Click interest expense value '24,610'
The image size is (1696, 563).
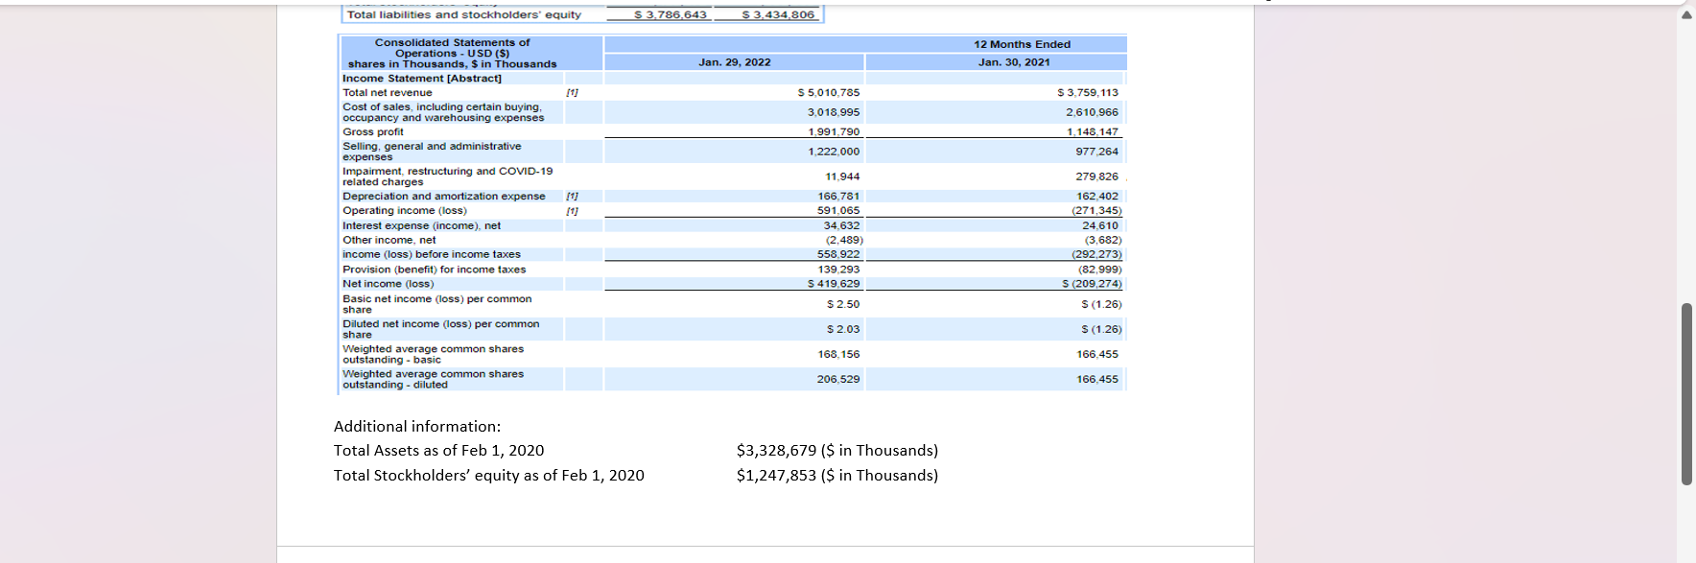point(1099,225)
